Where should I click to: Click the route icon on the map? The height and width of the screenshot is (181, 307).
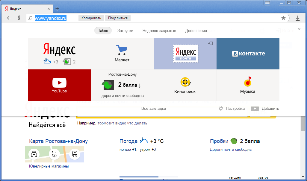54,154
